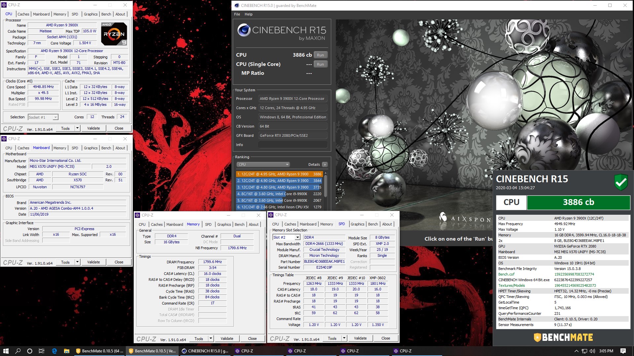Screen dimensions: 634x356
Task: Run the CPU Single Core test
Action: (x=320, y=64)
